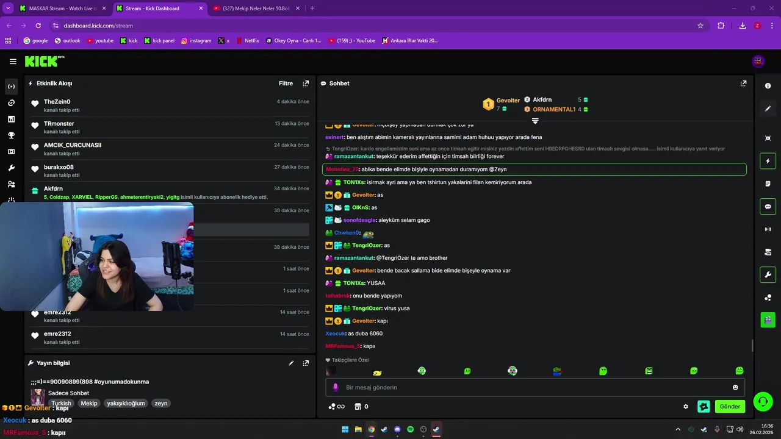The width and height of the screenshot is (781, 439).
Task: Open the kick panel bookmark
Action: pos(159,41)
